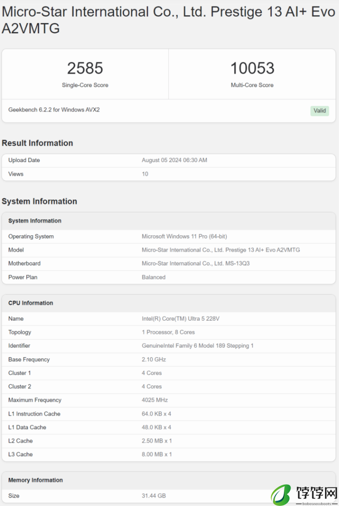This screenshot has width=339, height=506.
Task: Click the Power Plan label
Action: (x=23, y=277)
